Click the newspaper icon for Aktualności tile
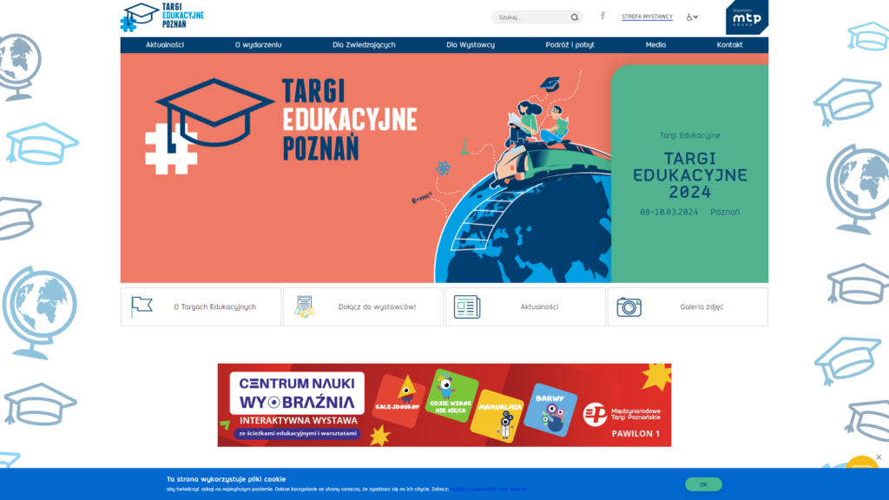This screenshot has height=500, width=889. click(x=466, y=306)
